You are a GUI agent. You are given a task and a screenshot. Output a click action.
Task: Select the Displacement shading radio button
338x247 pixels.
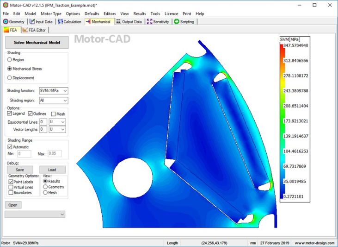[10, 78]
